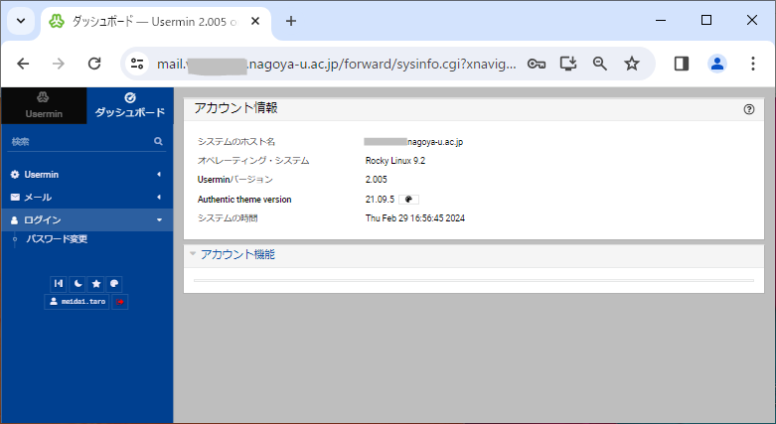Click the red logout icon

pos(120,301)
